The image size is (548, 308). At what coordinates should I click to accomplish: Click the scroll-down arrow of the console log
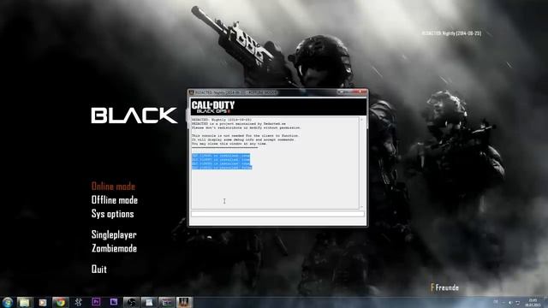coord(361,207)
